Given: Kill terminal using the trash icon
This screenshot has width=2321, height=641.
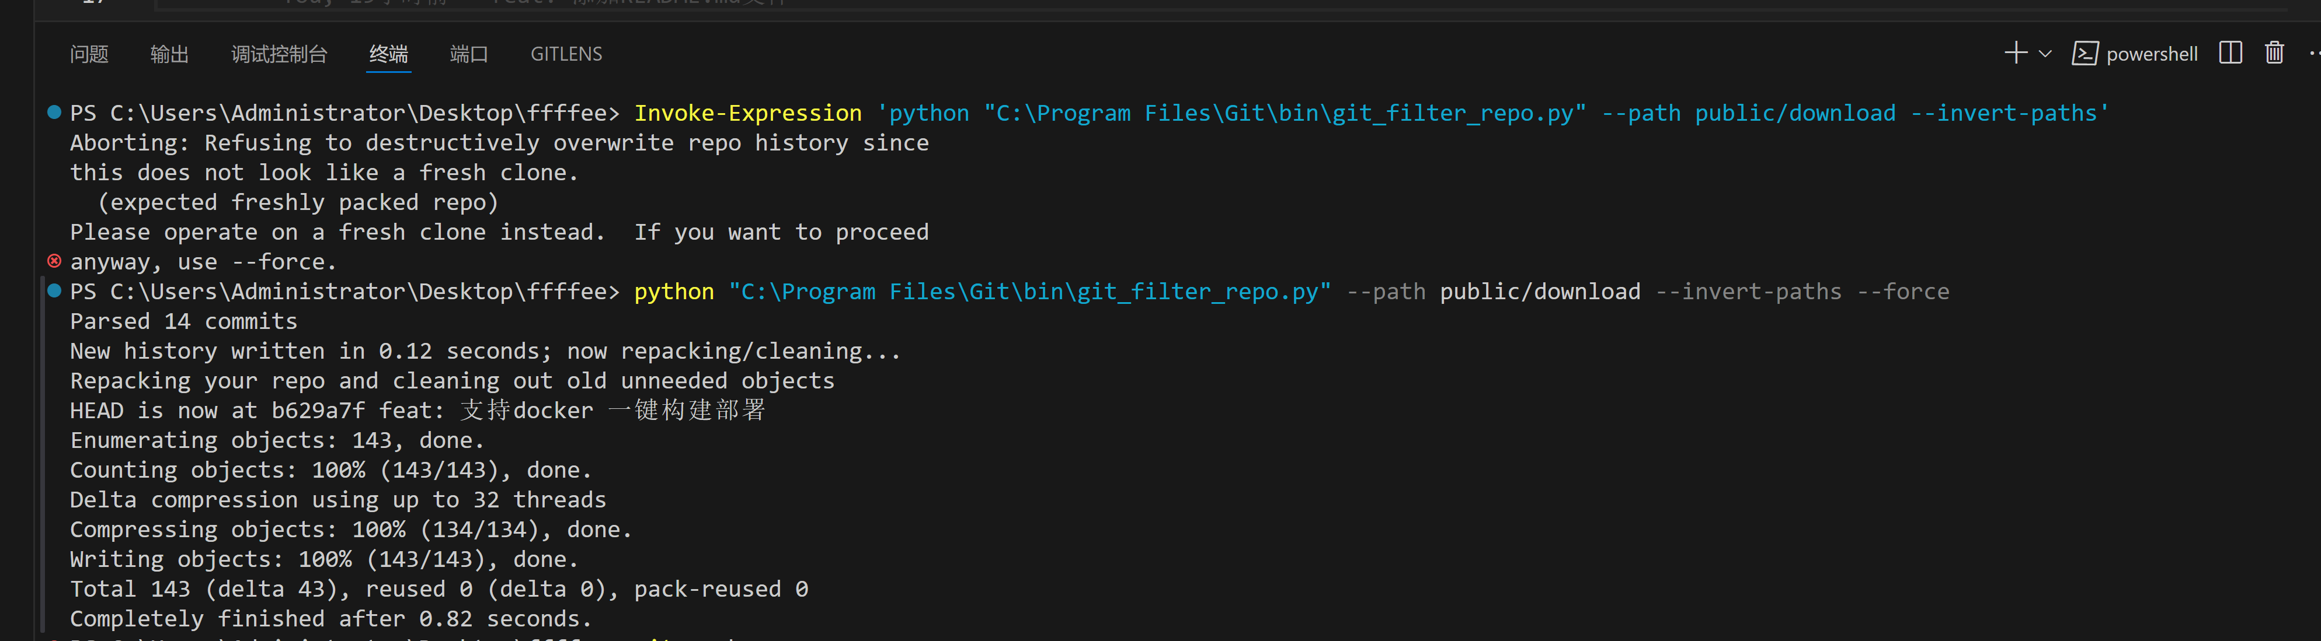Looking at the screenshot, I should pyautogui.click(x=2274, y=53).
